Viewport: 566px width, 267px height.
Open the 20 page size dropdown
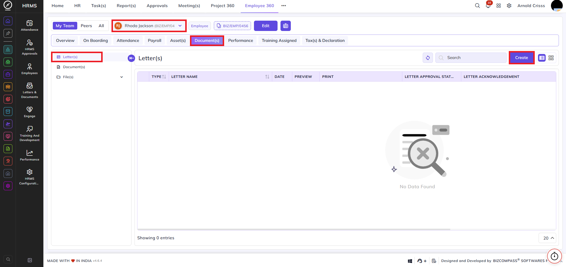click(x=547, y=238)
